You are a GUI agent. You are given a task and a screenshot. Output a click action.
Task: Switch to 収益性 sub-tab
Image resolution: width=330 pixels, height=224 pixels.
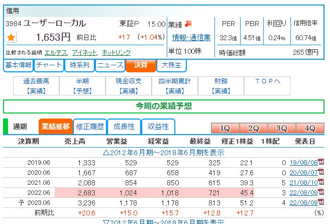tap(158, 127)
